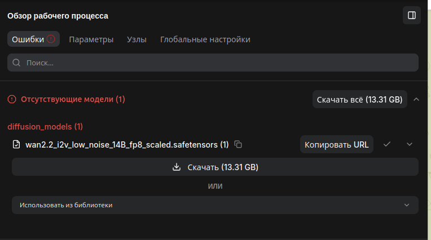Select the Узлы tab

click(x=137, y=39)
